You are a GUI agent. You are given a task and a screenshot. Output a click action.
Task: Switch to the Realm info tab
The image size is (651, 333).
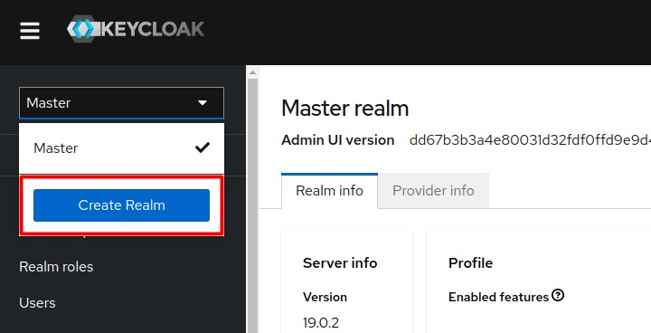tap(329, 190)
